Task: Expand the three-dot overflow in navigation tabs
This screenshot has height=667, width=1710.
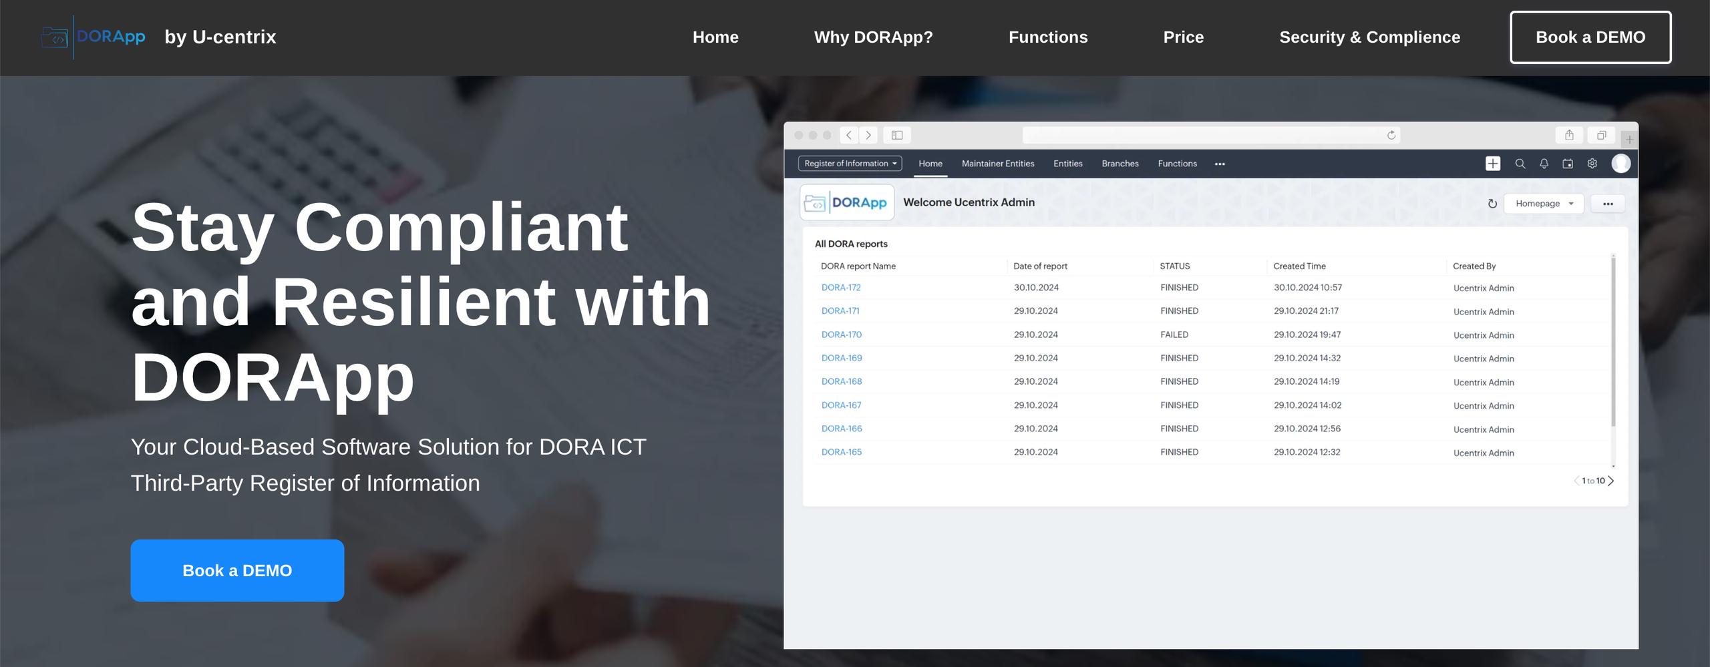Action: click(x=1220, y=164)
